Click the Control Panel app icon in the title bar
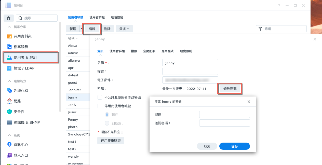 [x=8, y=5]
